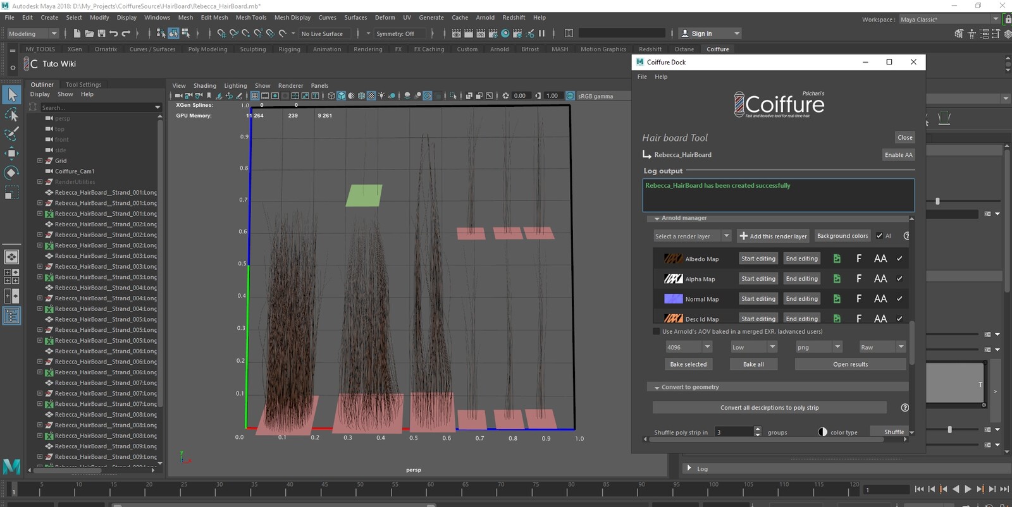Open the viewport Shading menu
1012x507 pixels.
coord(204,86)
